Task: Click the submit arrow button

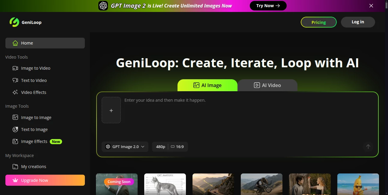Action: tap(368, 147)
